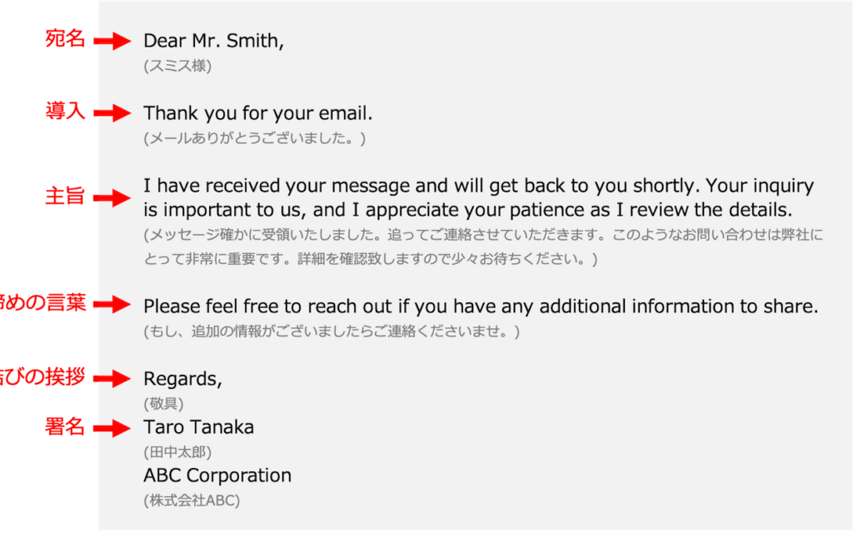Click the translation "(メールありがとうございました。)"
The height and width of the screenshot is (533, 853).
[x=254, y=137]
